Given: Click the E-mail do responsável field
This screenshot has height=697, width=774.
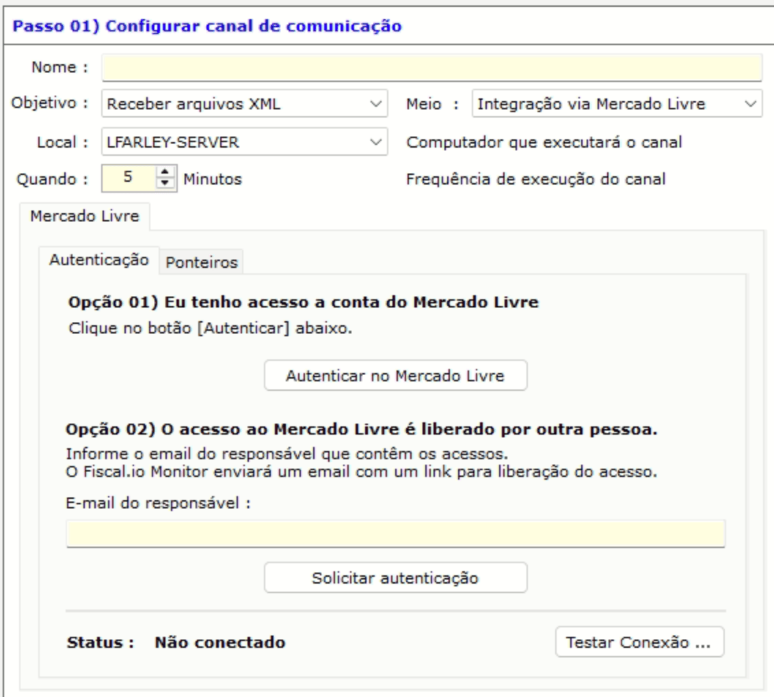Looking at the screenshot, I should (395, 534).
